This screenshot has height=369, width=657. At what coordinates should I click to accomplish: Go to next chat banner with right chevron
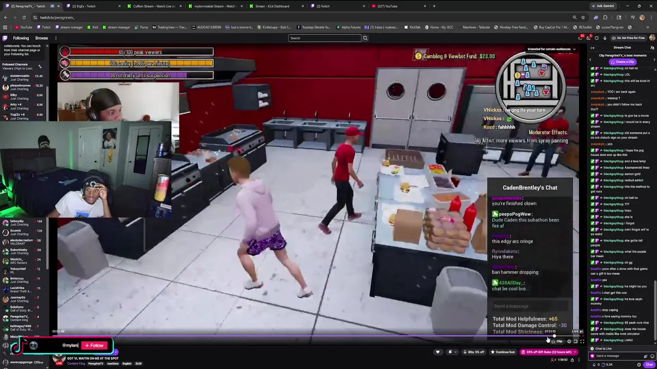click(x=654, y=59)
